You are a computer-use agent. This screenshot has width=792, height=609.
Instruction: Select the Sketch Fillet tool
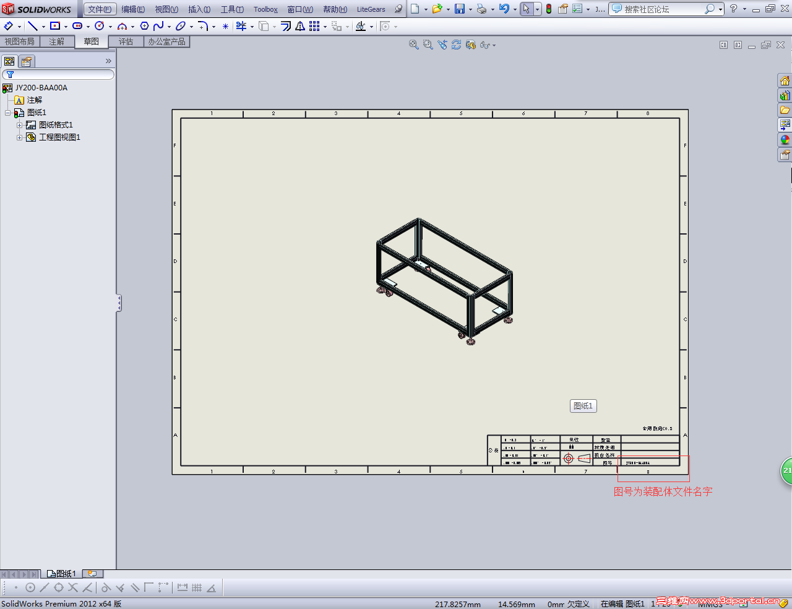click(202, 26)
